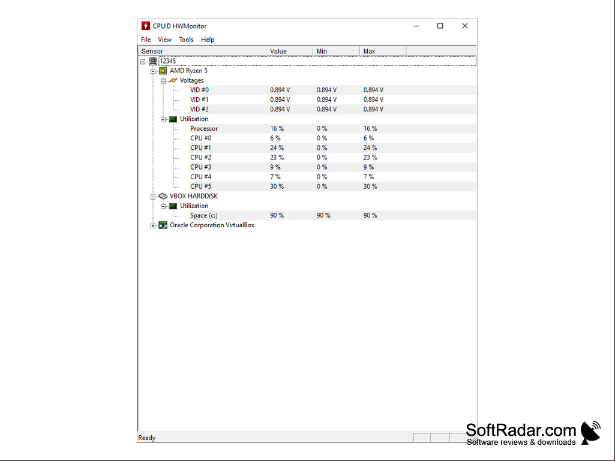Select the CPU #5 row

pos(332,186)
